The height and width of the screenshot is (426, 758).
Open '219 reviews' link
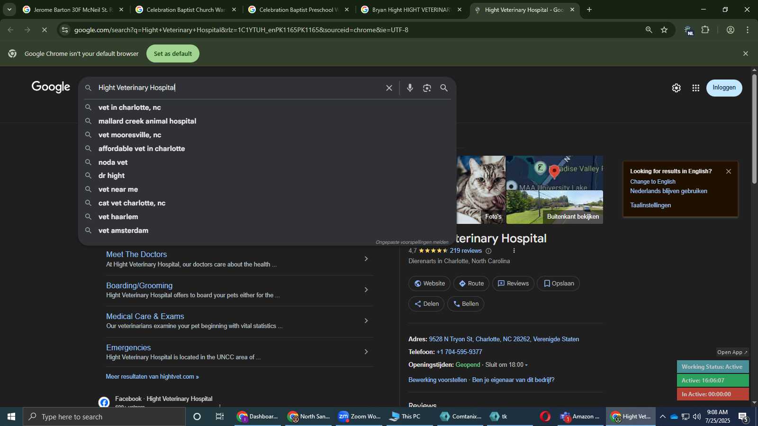(x=466, y=251)
